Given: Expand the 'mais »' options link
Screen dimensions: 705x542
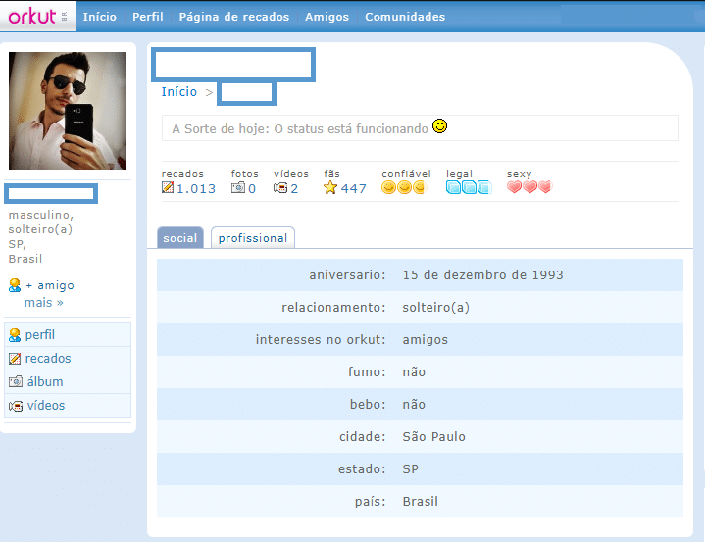Looking at the screenshot, I should [43, 303].
